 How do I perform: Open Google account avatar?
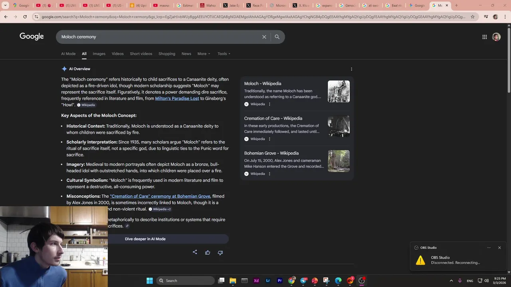click(x=496, y=37)
